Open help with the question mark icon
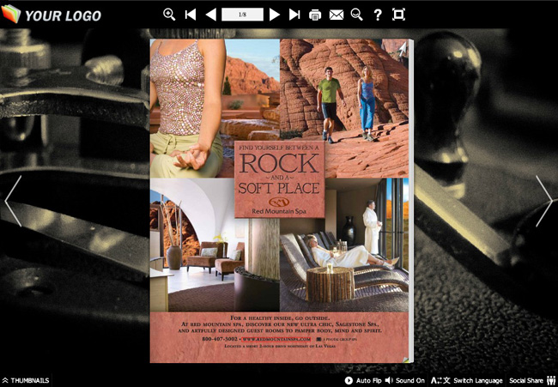This screenshot has height=387, width=558. (x=378, y=15)
